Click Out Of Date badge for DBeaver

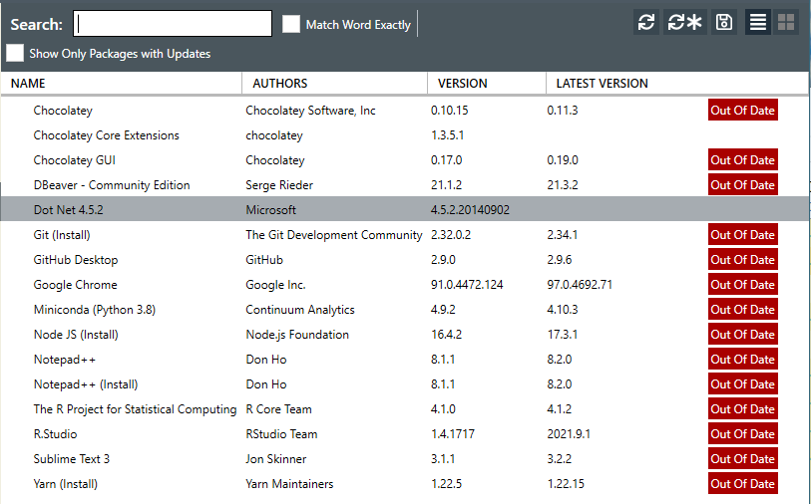(x=743, y=185)
